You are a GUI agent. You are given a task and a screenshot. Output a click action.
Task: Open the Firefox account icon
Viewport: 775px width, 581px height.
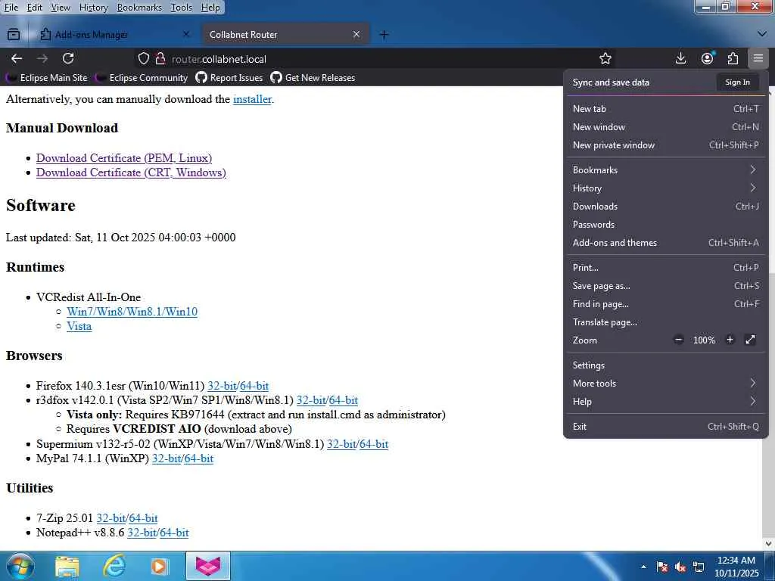[708, 59]
